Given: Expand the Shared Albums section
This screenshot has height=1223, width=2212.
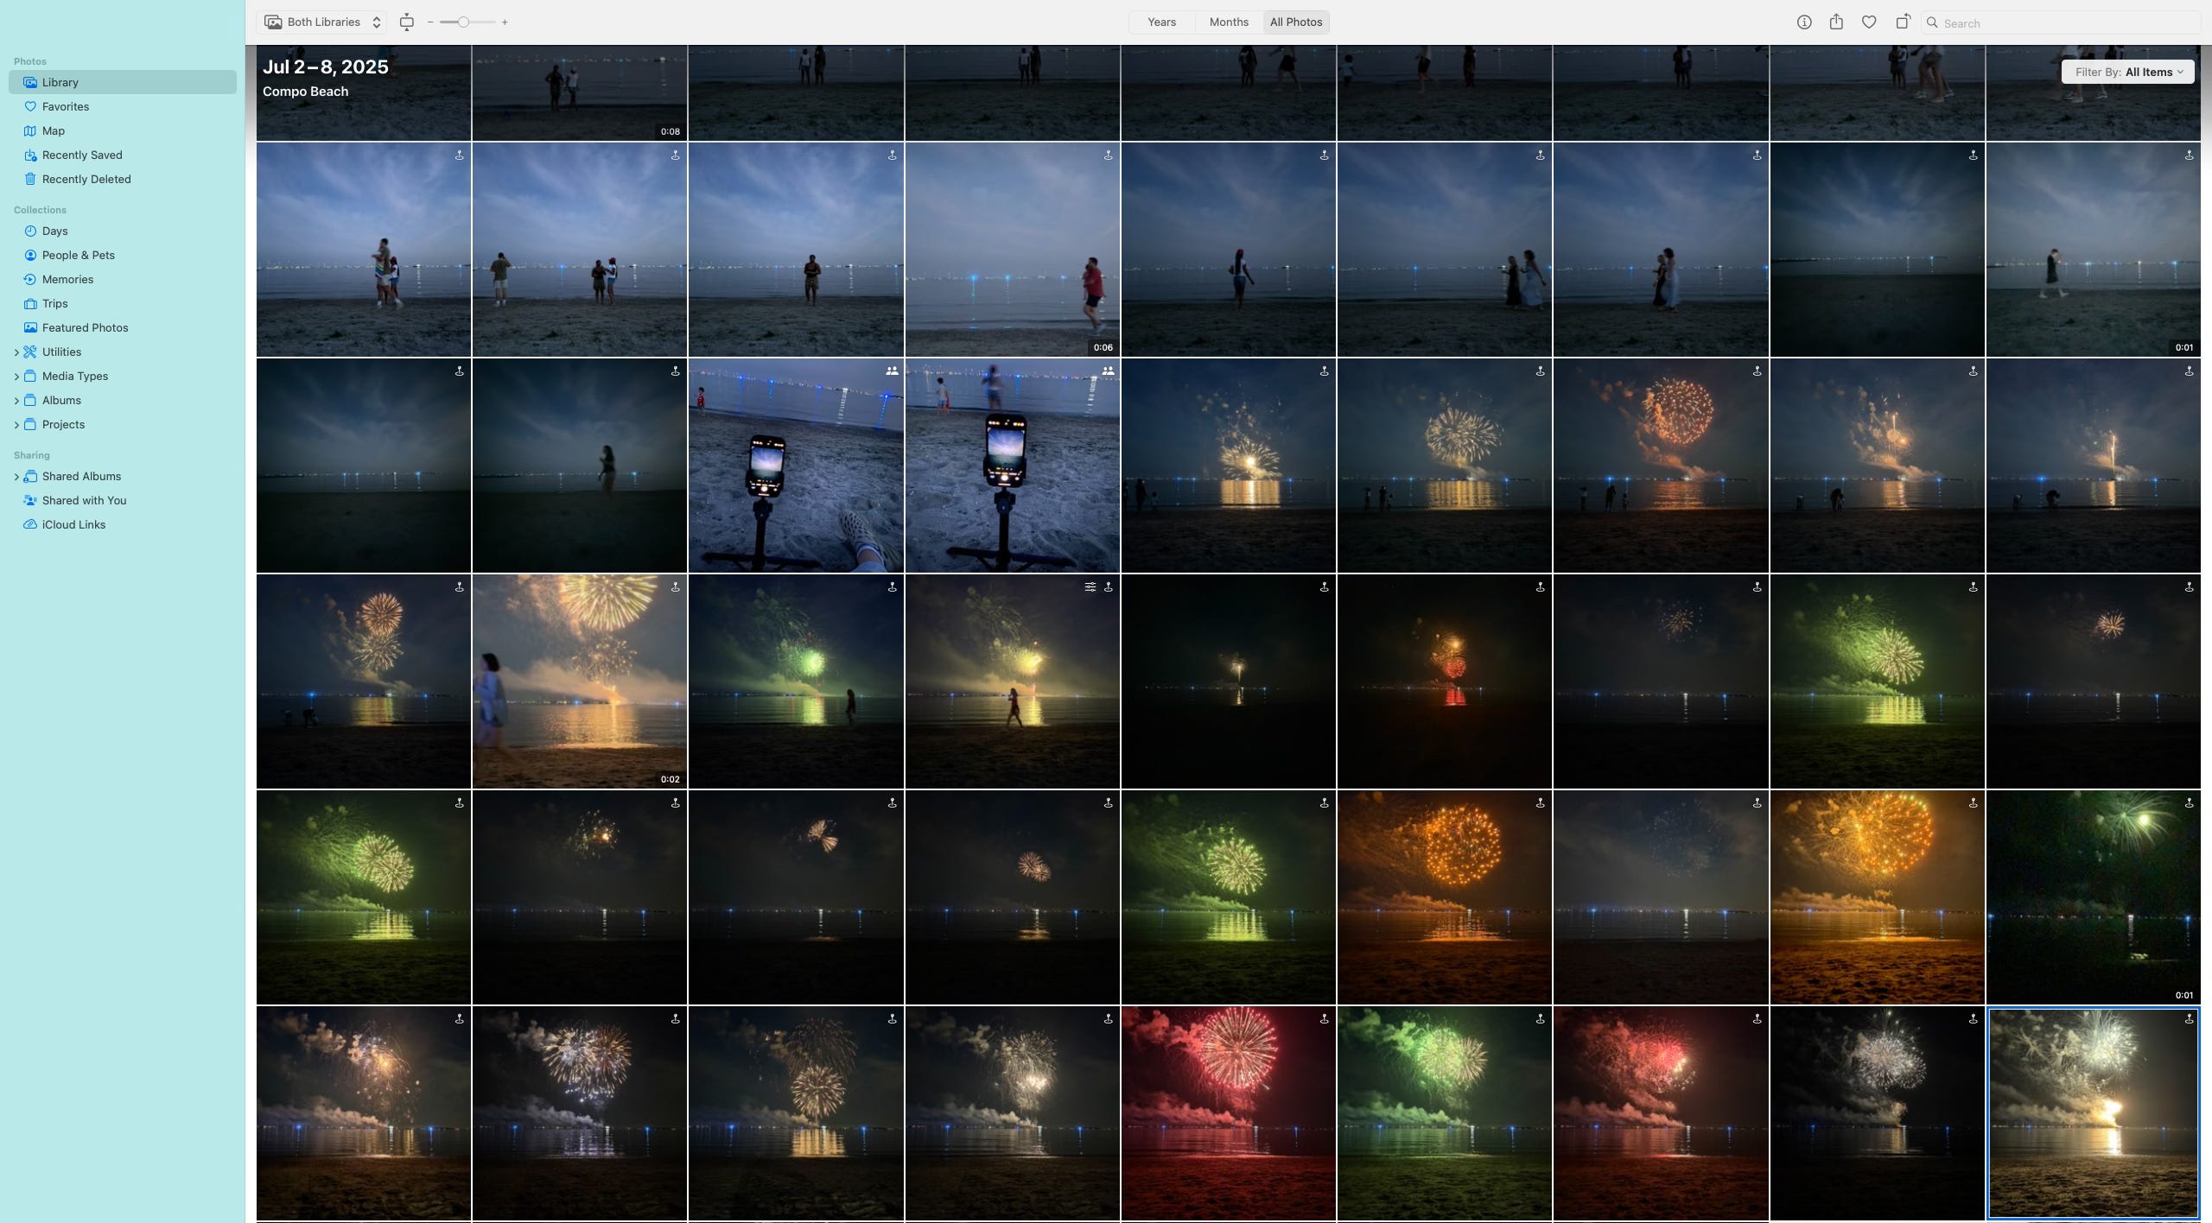Looking at the screenshot, I should point(16,477).
